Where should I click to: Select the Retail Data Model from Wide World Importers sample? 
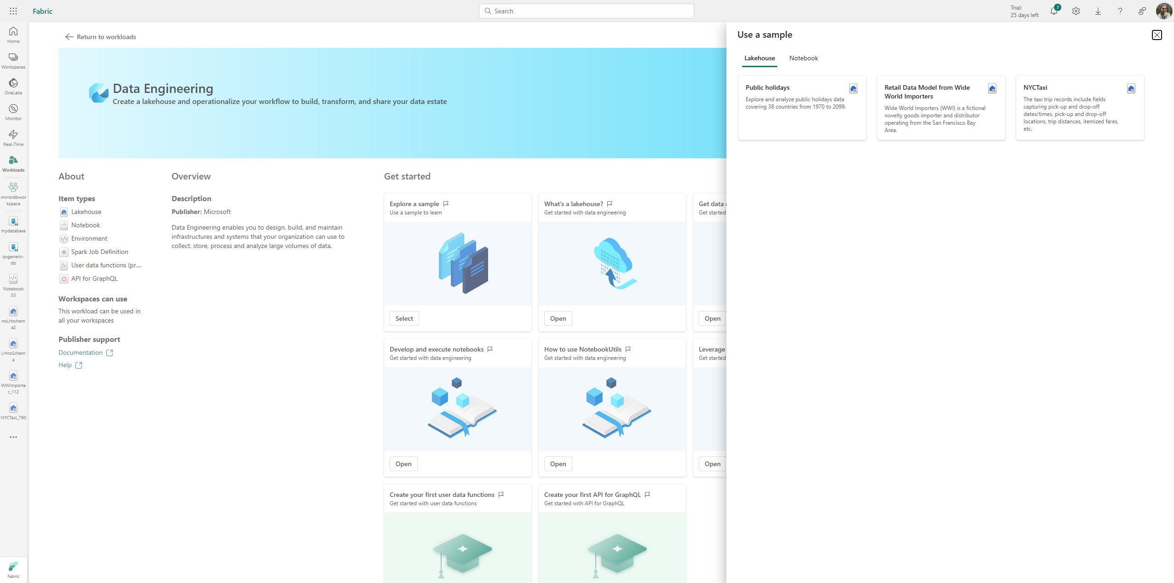click(941, 108)
